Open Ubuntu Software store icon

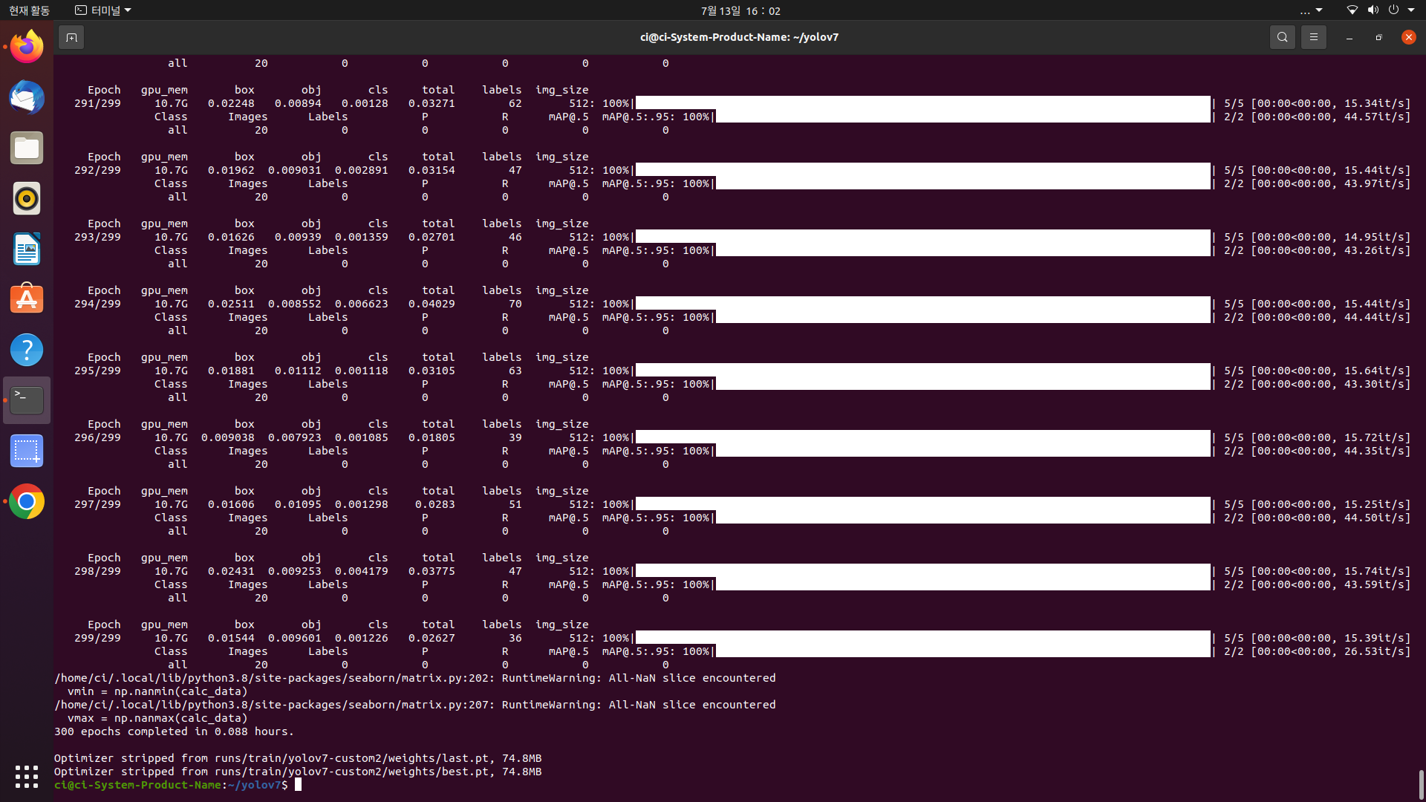pyautogui.click(x=27, y=299)
